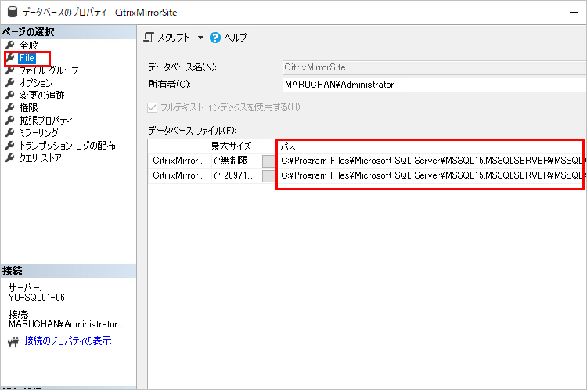
Task: Minimize the データベースのプロパティ window
Action: point(574,13)
